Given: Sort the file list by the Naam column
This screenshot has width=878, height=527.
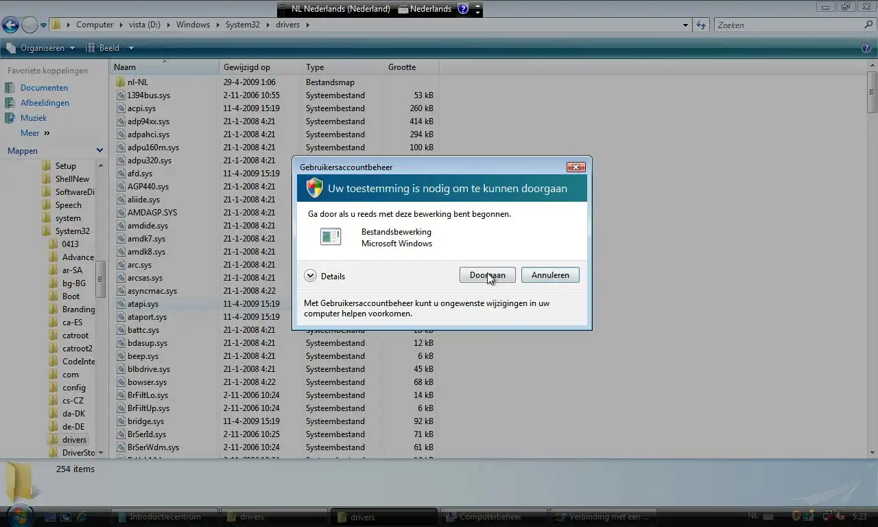Looking at the screenshot, I should 165,67.
